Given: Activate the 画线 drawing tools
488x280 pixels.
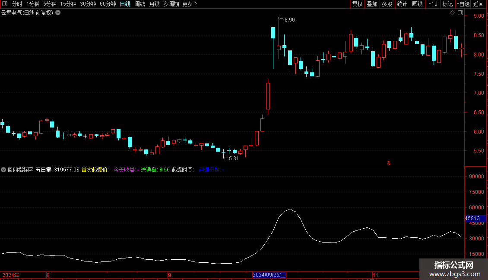Looking at the screenshot, I should pos(417,4).
